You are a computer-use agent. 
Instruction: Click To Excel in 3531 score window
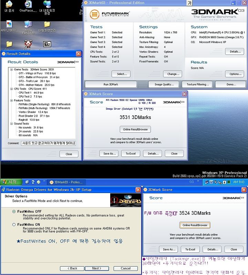pos(131,154)
